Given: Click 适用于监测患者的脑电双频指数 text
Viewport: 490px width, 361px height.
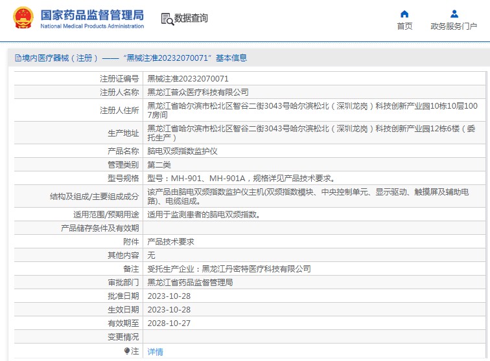Looking at the screenshot, I should click(204, 215).
